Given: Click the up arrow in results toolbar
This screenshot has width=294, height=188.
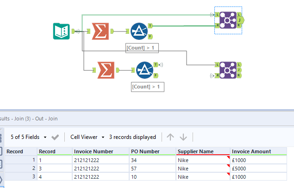Looking at the screenshot, I should click(170, 137).
